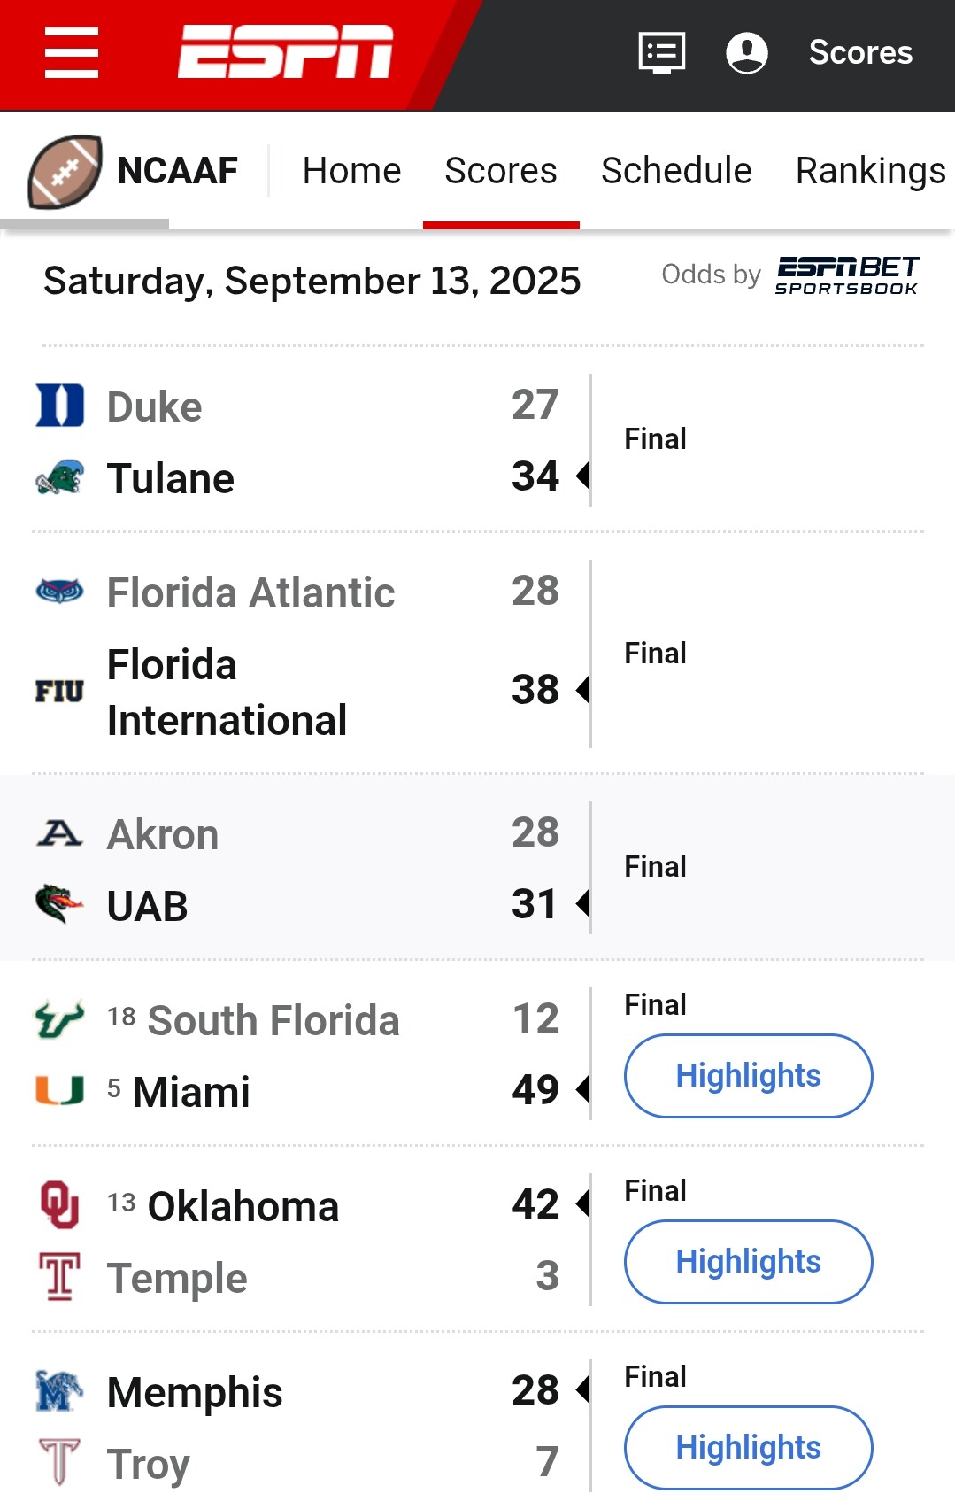Tap the UAB Blazers logo

60,904
